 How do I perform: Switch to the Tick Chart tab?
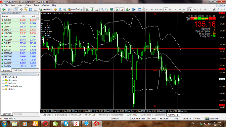[18, 70]
